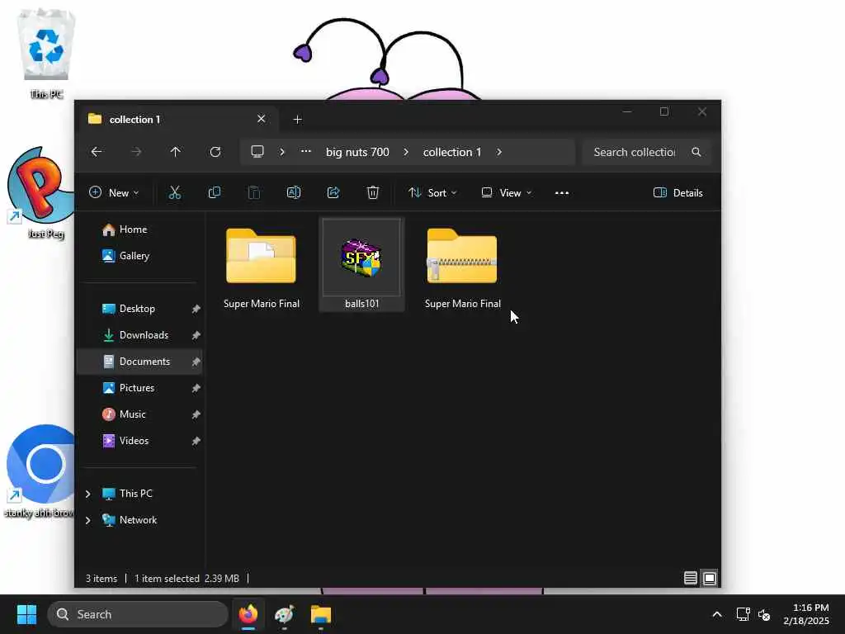Screen dimensions: 845x634
Task: Open Documents in sidebar
Action: click(139, 362)
